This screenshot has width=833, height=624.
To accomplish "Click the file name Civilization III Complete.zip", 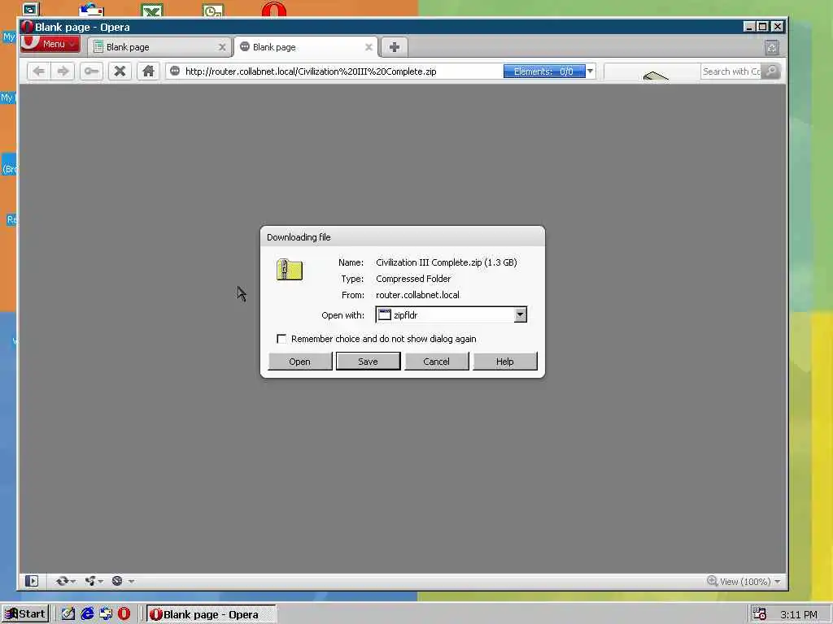I will (x=429, y=262).
